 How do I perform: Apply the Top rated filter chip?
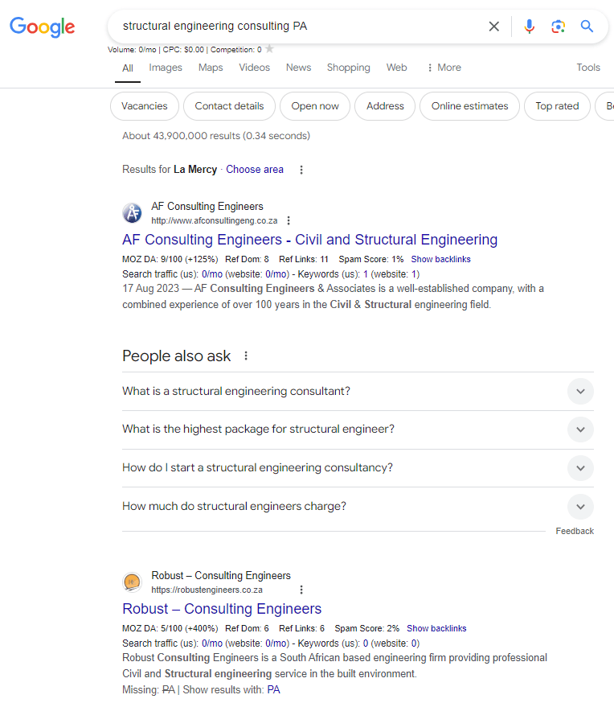point(557,106)
